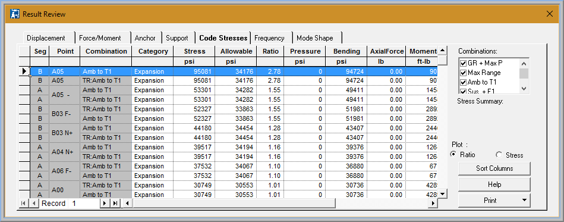This screenshot has width=564, height=222.
Task: Click the table's scroll up arrow
Action: 442,50
